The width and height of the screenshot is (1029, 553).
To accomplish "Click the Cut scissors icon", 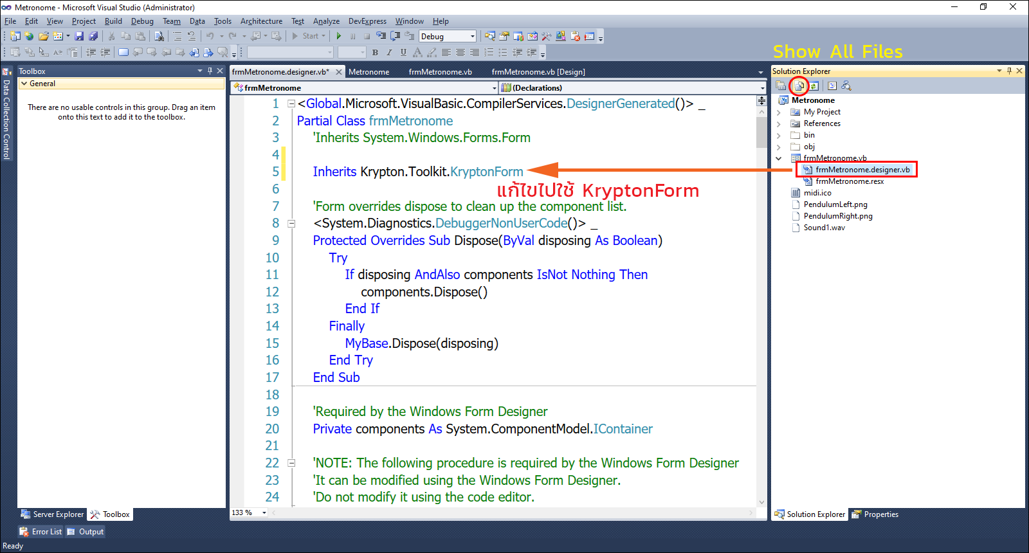I will 111,36.
